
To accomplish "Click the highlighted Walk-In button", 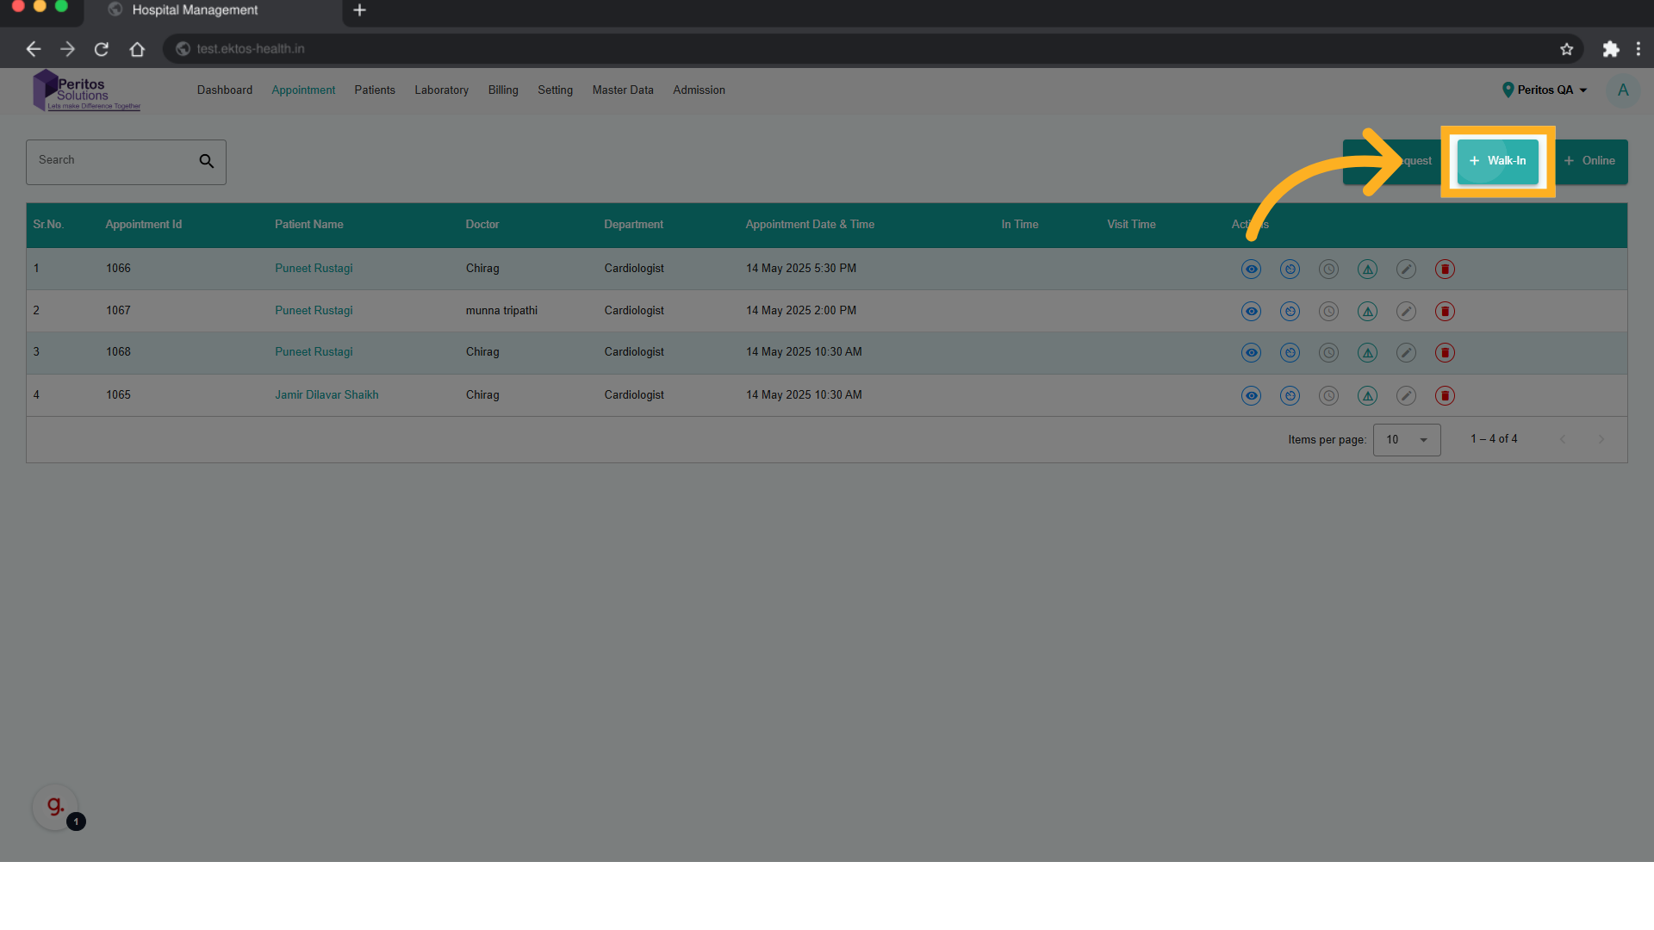I will 1497,161.
